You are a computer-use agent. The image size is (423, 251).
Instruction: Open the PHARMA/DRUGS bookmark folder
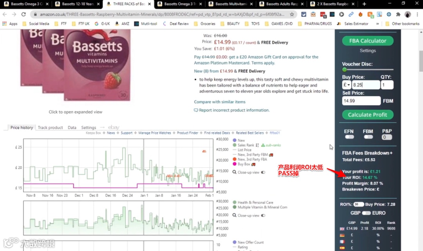[x=315, y=24]
